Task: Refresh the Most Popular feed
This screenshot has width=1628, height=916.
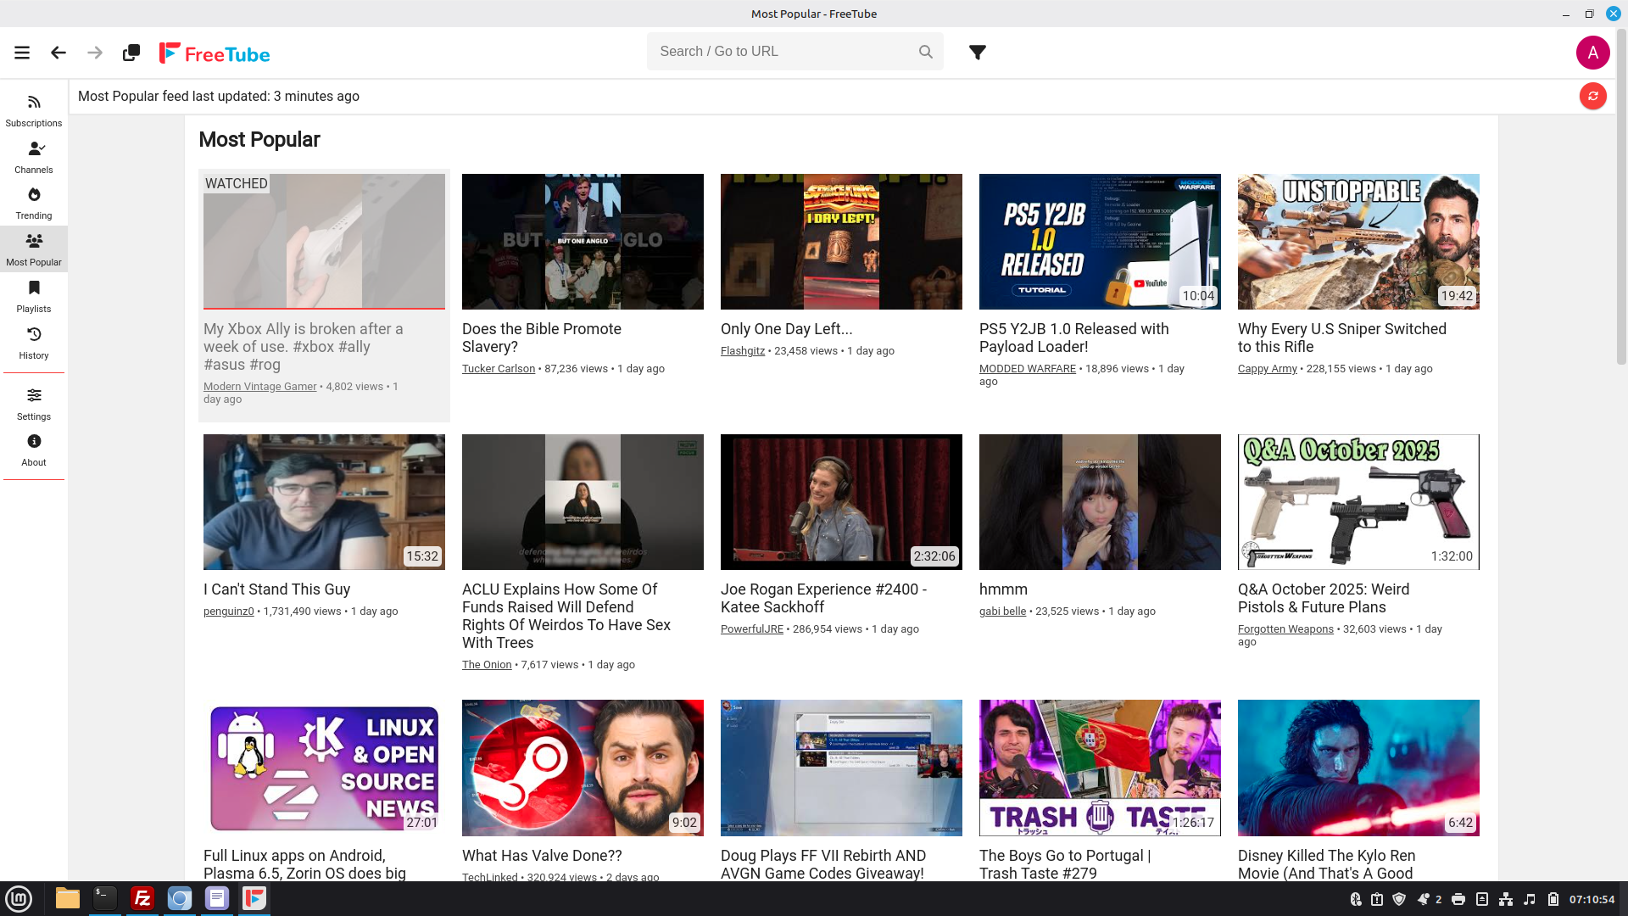Action: click(x=1592, y=96)
